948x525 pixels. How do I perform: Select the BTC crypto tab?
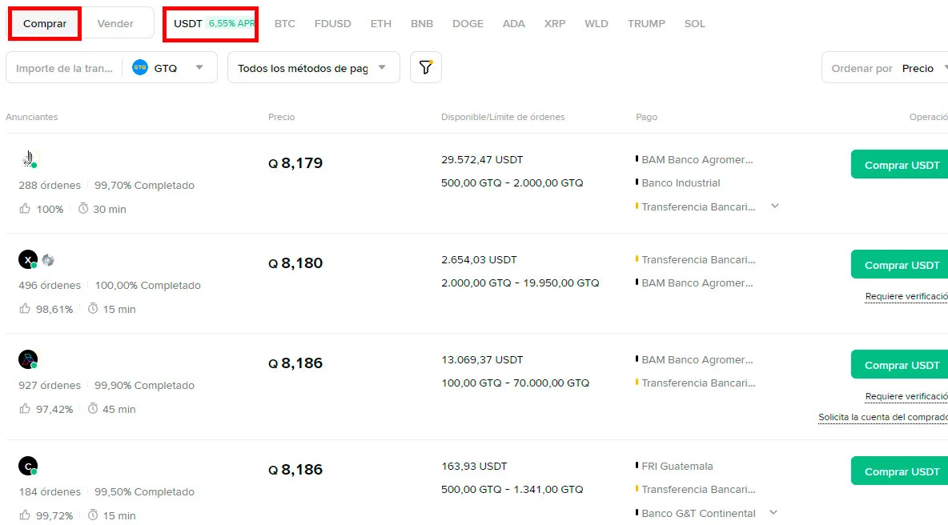(285, 23)
